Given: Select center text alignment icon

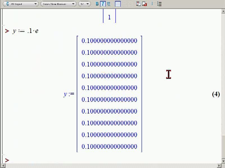Looking at the screenshot, I should point(124,4).
